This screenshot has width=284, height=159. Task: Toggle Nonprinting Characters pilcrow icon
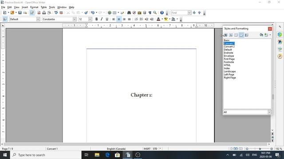[x=150, y=13]
